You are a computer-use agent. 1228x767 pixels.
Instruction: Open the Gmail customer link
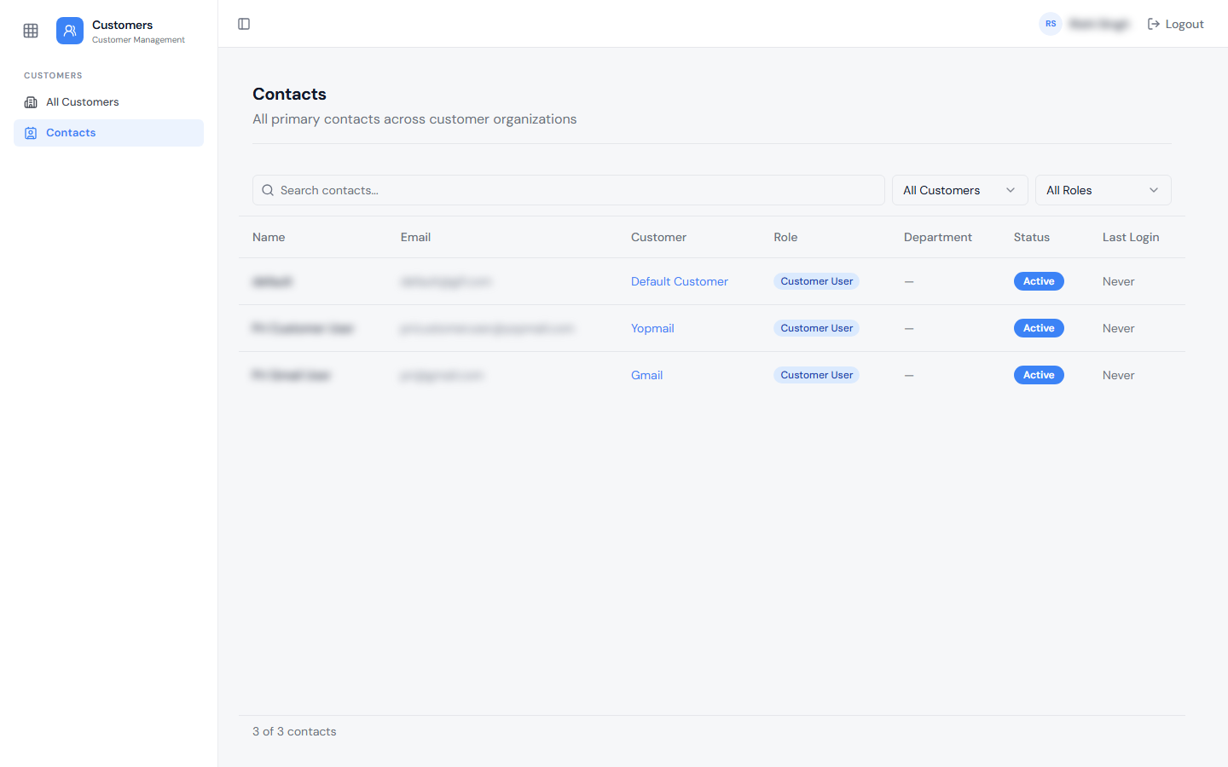pyautogui.click(x=646, y=375)
